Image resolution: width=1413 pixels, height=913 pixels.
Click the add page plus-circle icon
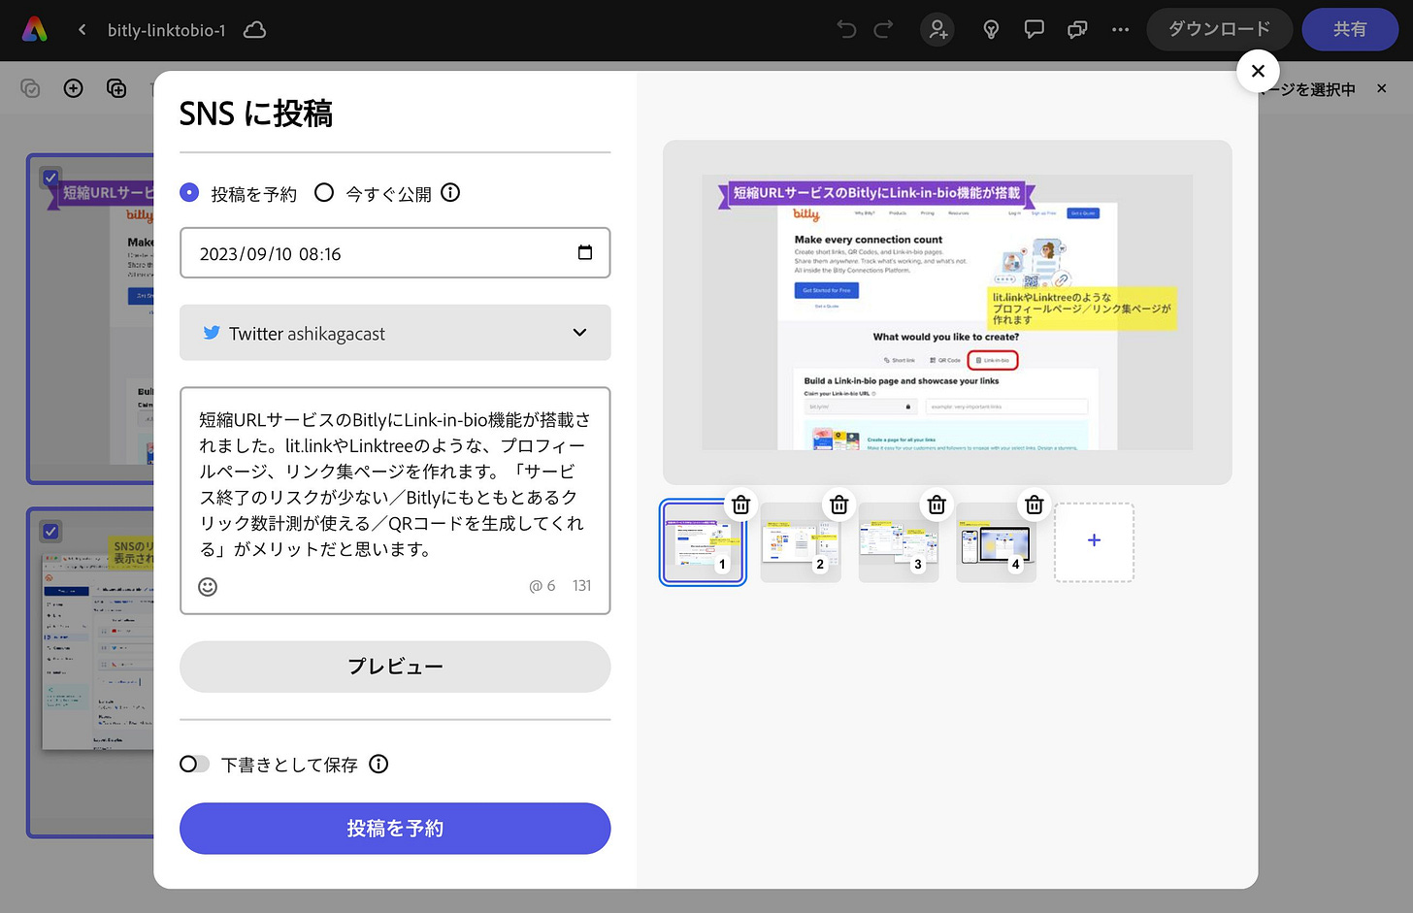(x=73, y=88)
